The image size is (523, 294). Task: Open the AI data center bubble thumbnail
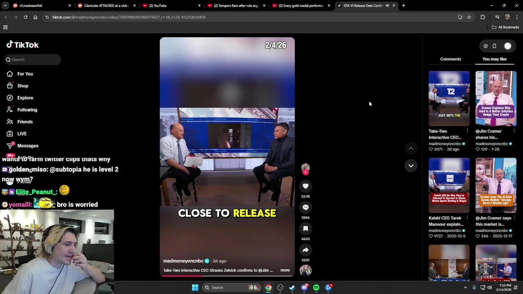496,185
